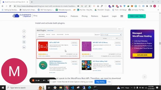
Task: Reload the page with refresh icon
Action: tap(10, 6)
